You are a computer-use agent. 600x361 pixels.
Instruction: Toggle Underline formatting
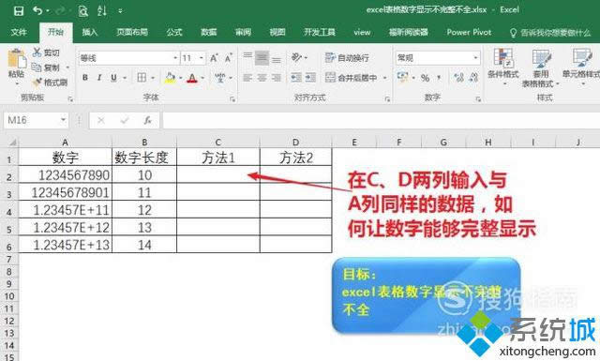[x=113, y=78]
